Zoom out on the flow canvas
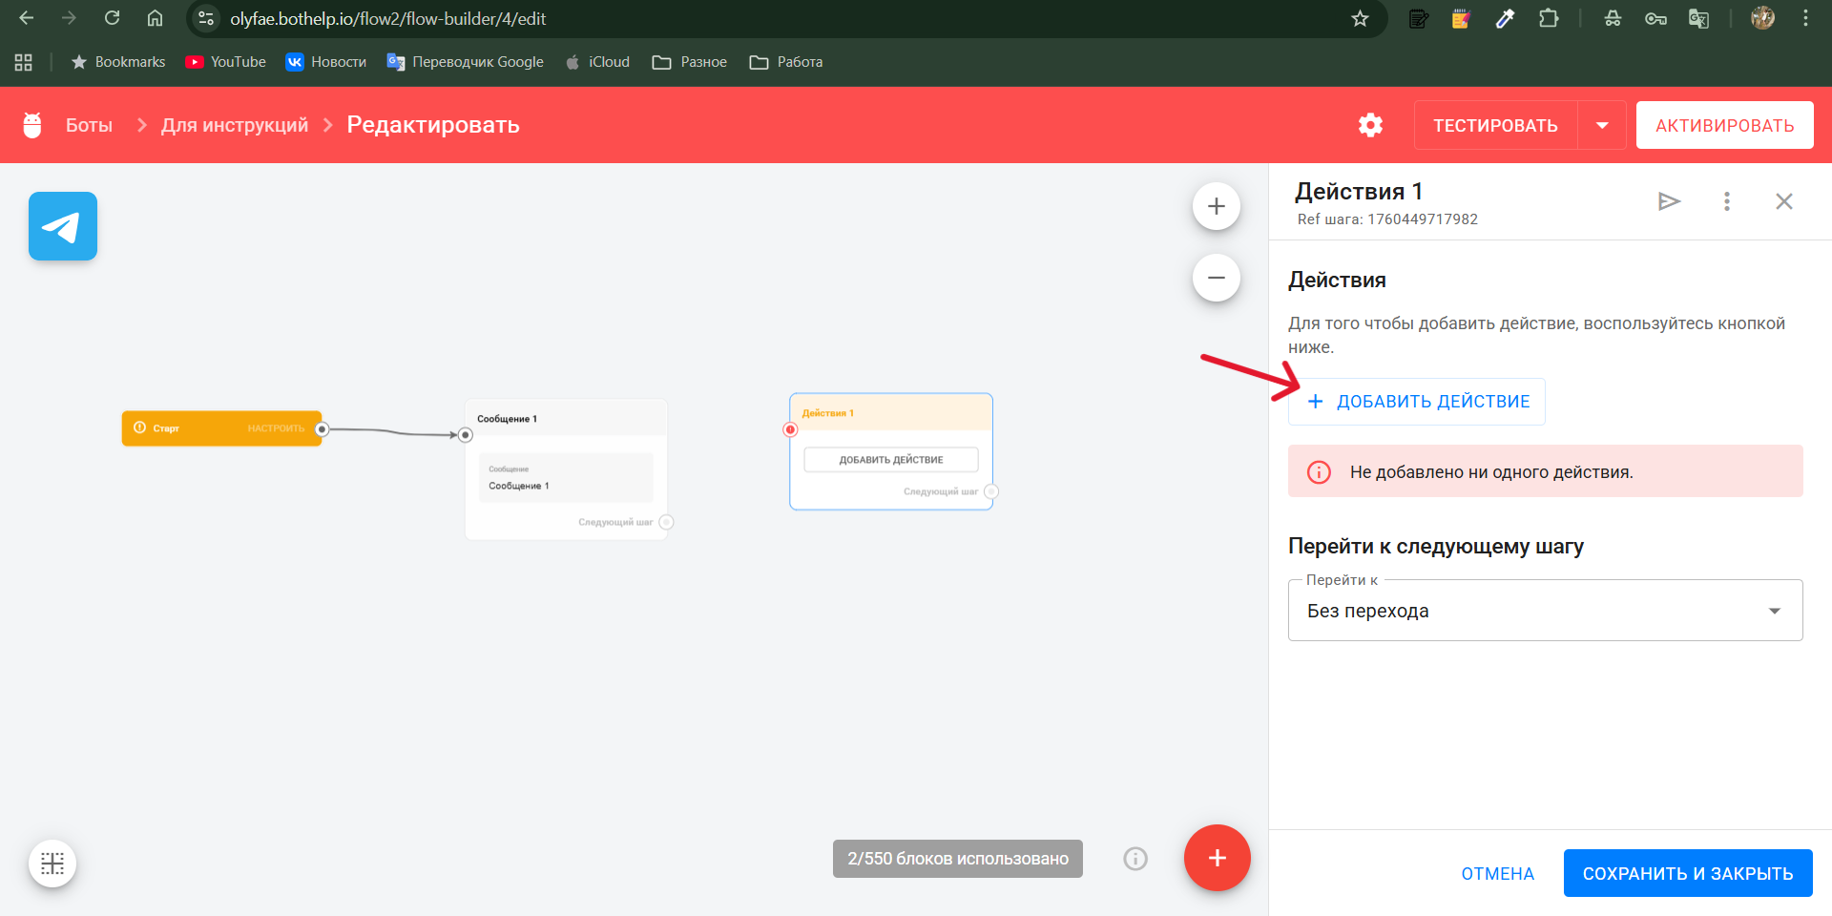The width and height of the screenshot is (1832, 916). pyautogui.click(x=1217, y=277)
